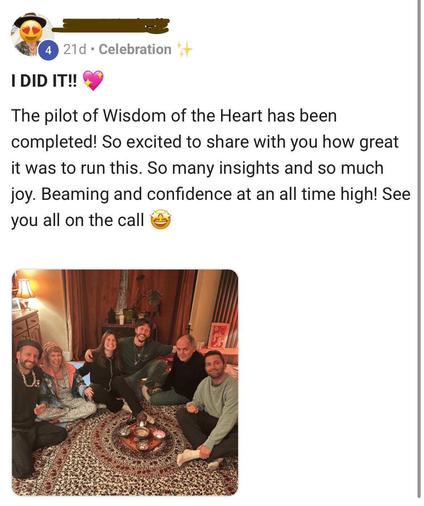
Task: Click the 21d timestamp
Action: pos(75,49)
